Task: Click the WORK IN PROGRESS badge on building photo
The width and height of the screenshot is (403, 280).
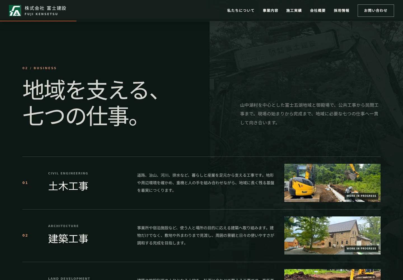Action: click(361, 249)
